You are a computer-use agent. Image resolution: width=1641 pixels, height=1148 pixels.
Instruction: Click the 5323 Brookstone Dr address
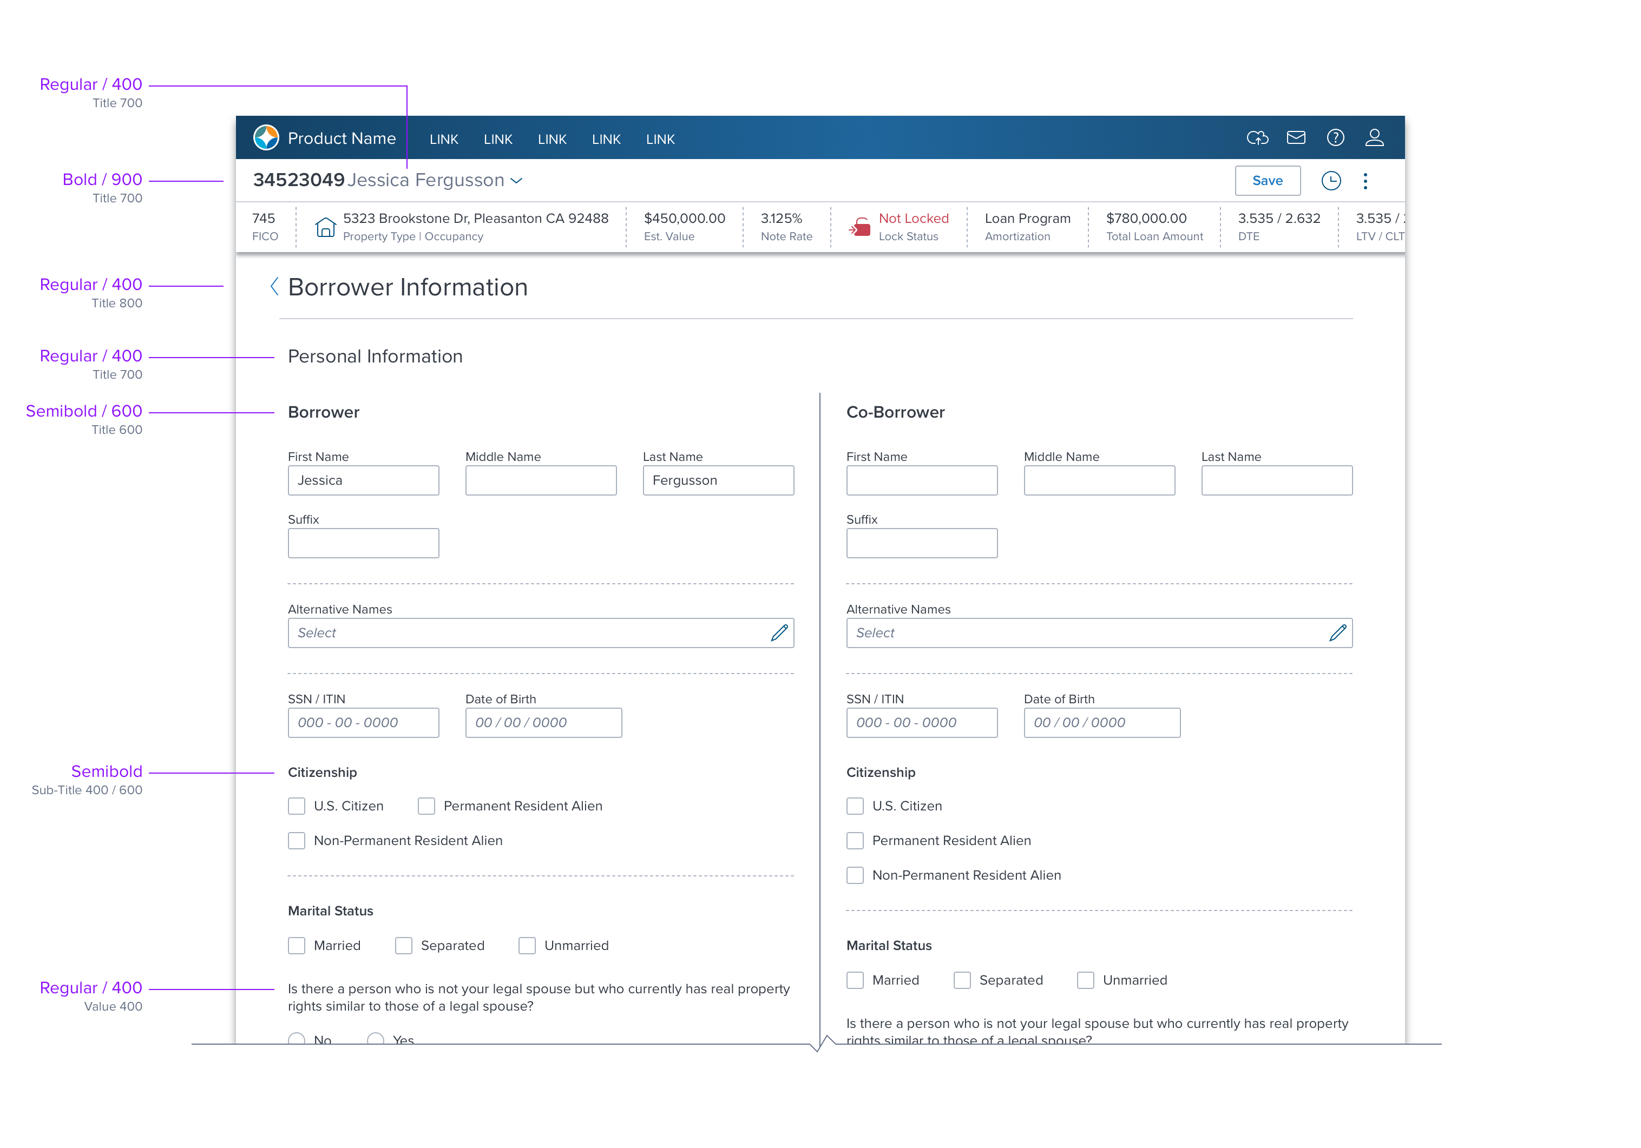(475, 219)
